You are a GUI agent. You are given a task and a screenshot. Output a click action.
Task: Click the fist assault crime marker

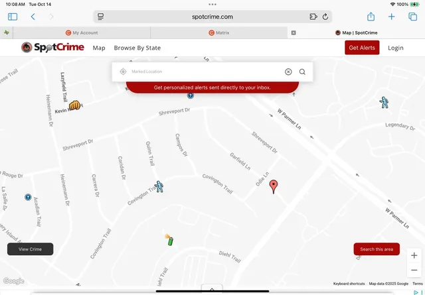74,105
